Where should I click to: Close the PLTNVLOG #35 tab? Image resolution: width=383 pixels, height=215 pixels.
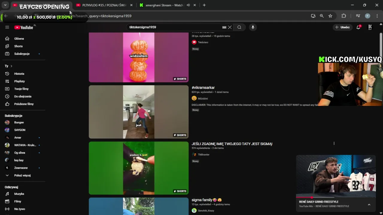click(x=131, y=5)
